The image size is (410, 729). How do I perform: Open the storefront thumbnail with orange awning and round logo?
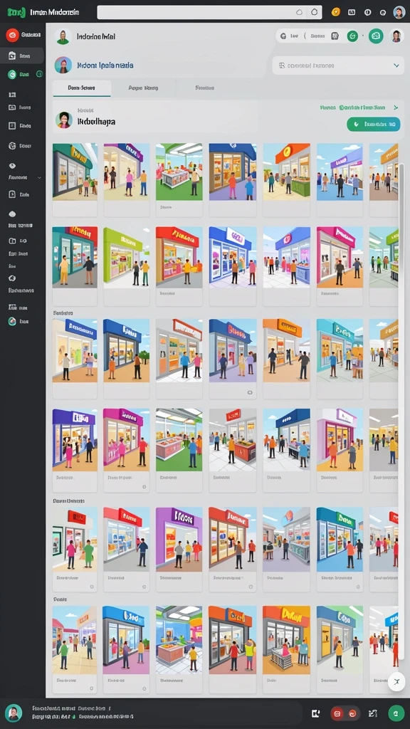point(286,172)
